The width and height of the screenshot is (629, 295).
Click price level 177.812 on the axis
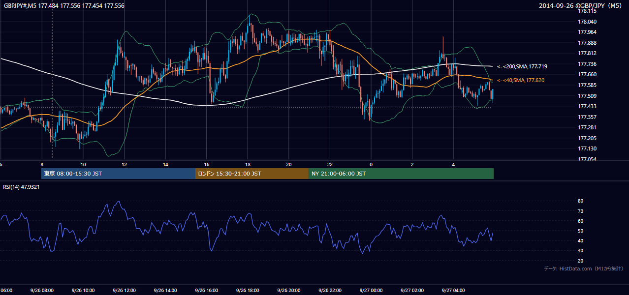point(587,53)
